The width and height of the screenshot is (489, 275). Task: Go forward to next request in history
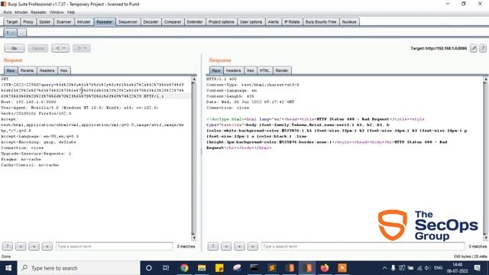point(82,48)
